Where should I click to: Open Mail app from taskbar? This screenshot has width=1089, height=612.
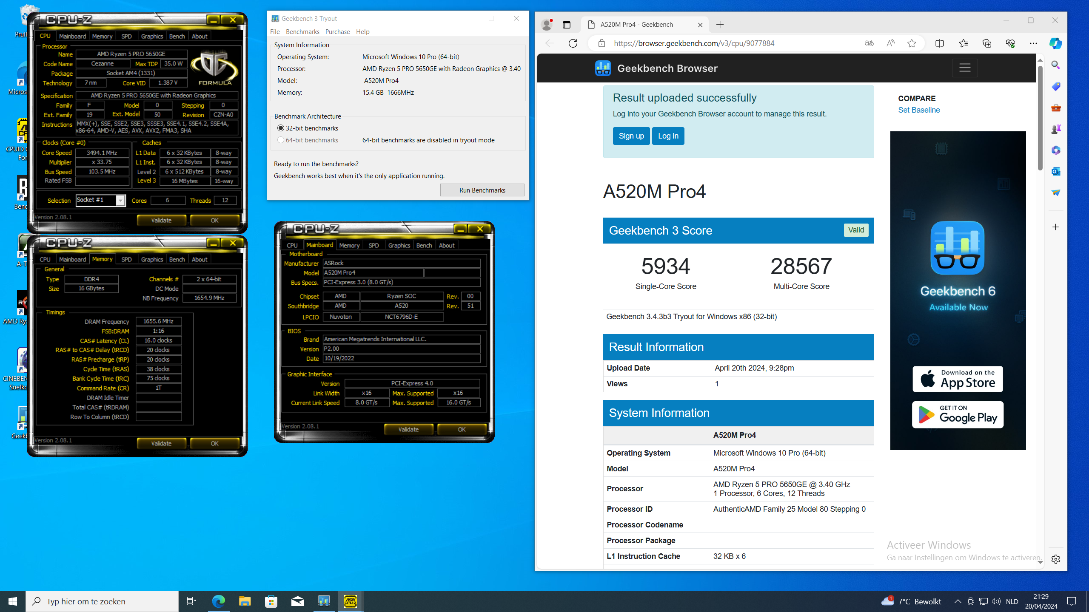click(x=298, y=601)
